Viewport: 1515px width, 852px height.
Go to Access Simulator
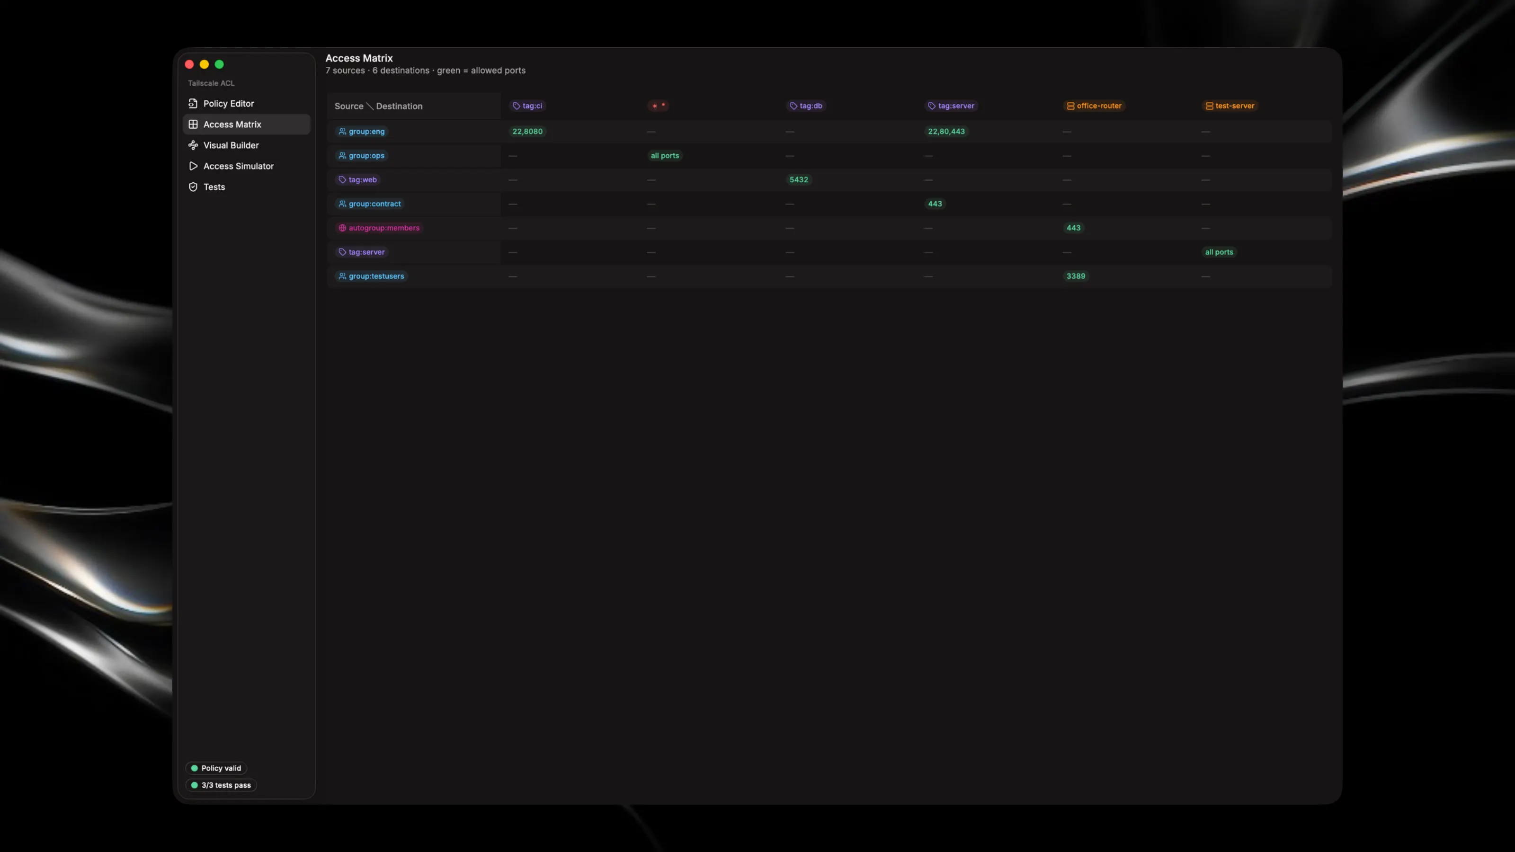pyautogui.click(x=246, y=166)
